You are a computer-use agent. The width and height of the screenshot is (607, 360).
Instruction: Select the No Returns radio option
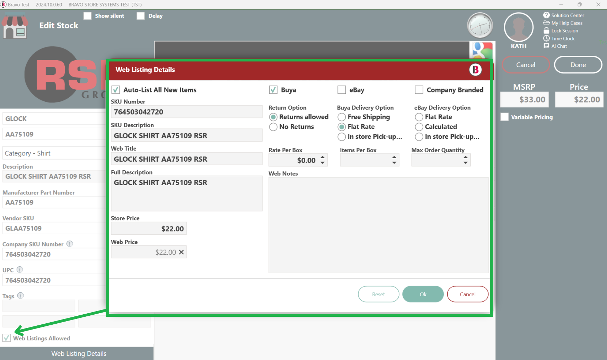coord(273,127)
